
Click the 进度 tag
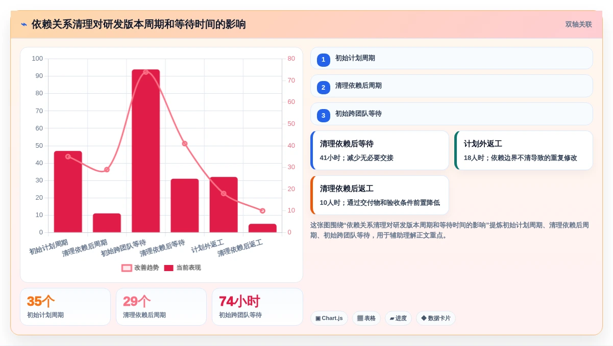tap(398, 318)
